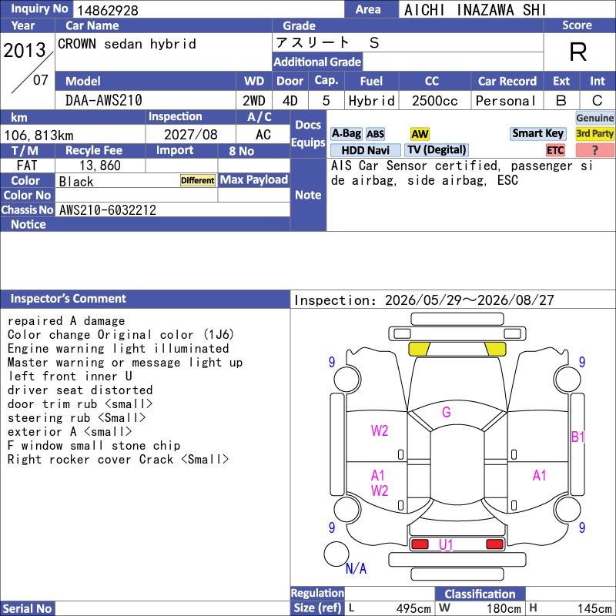
Task: Click the yellow 3rd Party badge
Action: (x=594, y=133)
